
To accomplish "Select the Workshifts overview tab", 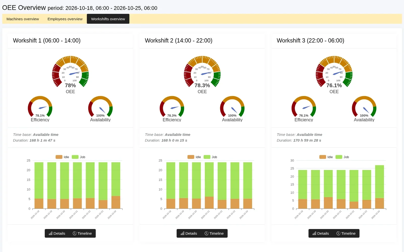I will 108,19.
